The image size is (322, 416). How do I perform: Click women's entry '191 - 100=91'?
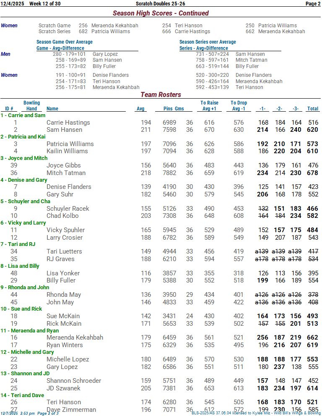(x=70, y=75)
